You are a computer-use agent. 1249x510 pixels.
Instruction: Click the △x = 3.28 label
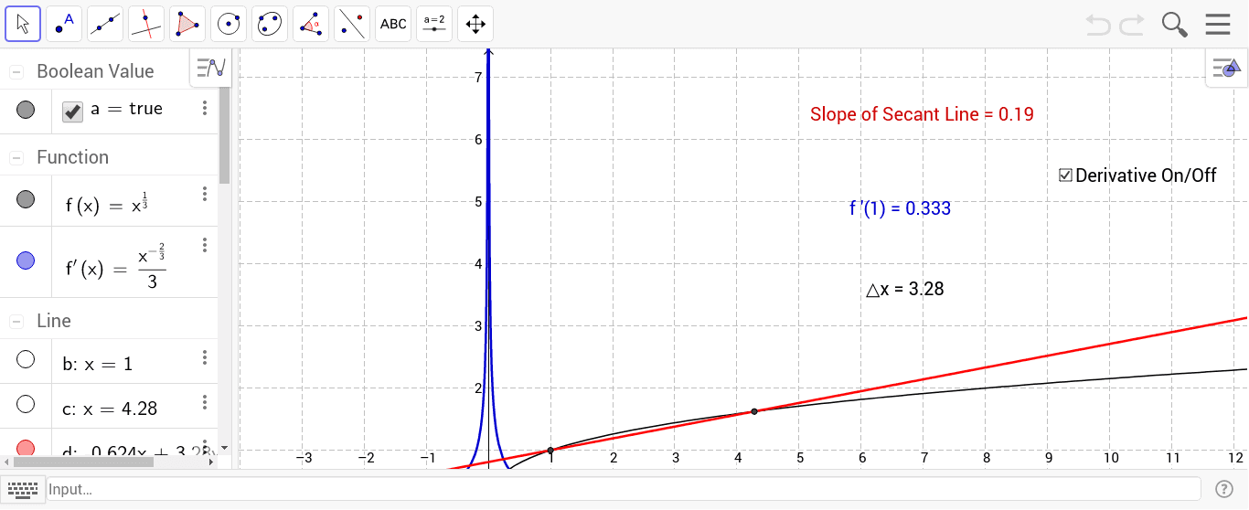coord(905,290)
